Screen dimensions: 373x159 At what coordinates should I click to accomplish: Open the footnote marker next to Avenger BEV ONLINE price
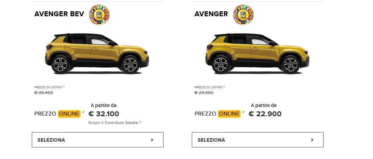click(x=83, y=112)
